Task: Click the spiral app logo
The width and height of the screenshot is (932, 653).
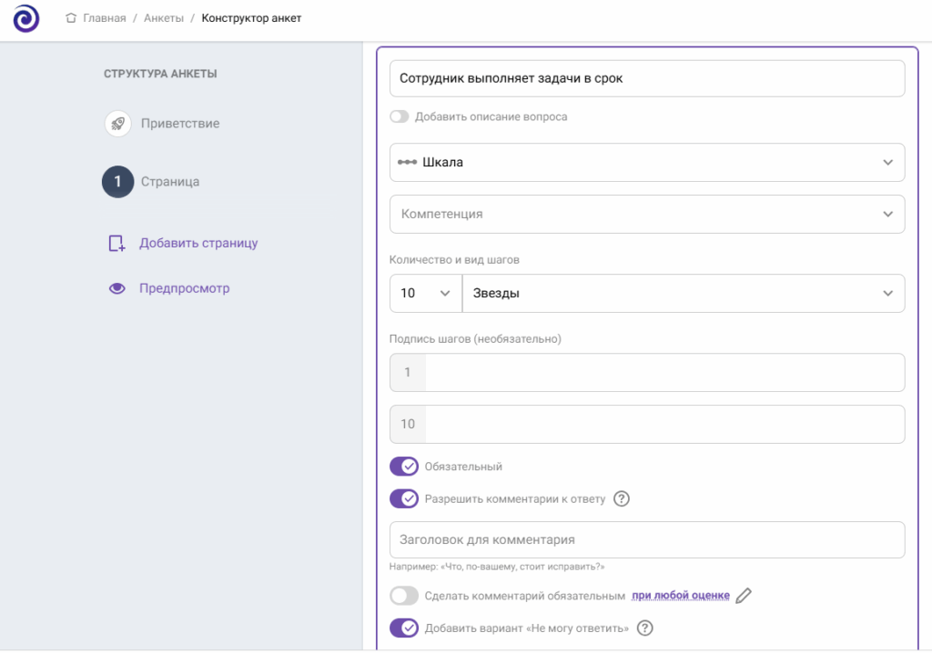Action: tap(25, 19)
